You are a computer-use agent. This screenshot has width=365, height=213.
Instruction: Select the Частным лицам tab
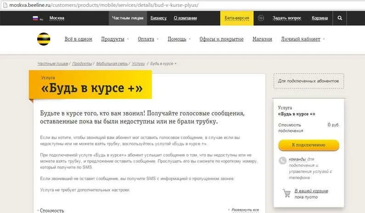(x=128, y=18)
